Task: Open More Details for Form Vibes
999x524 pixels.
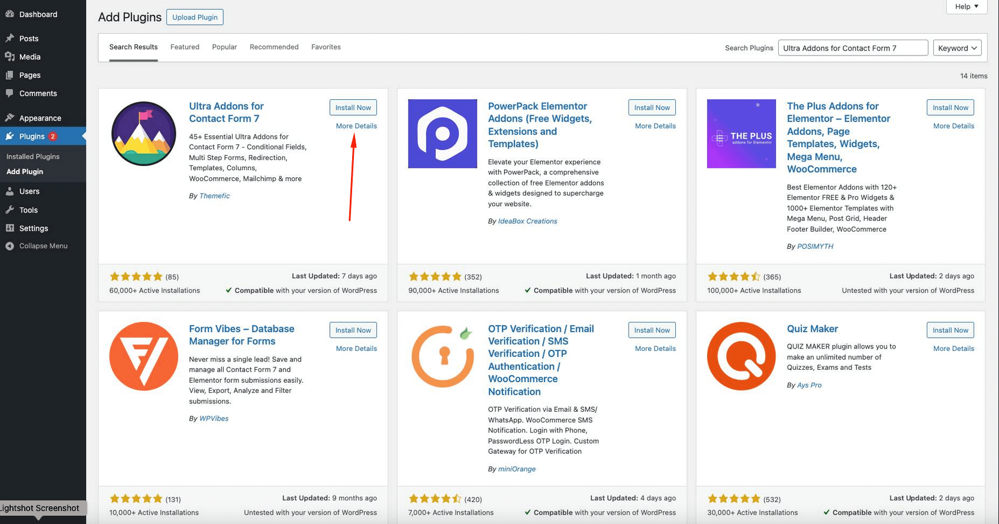Action: (x=356, y=349)
